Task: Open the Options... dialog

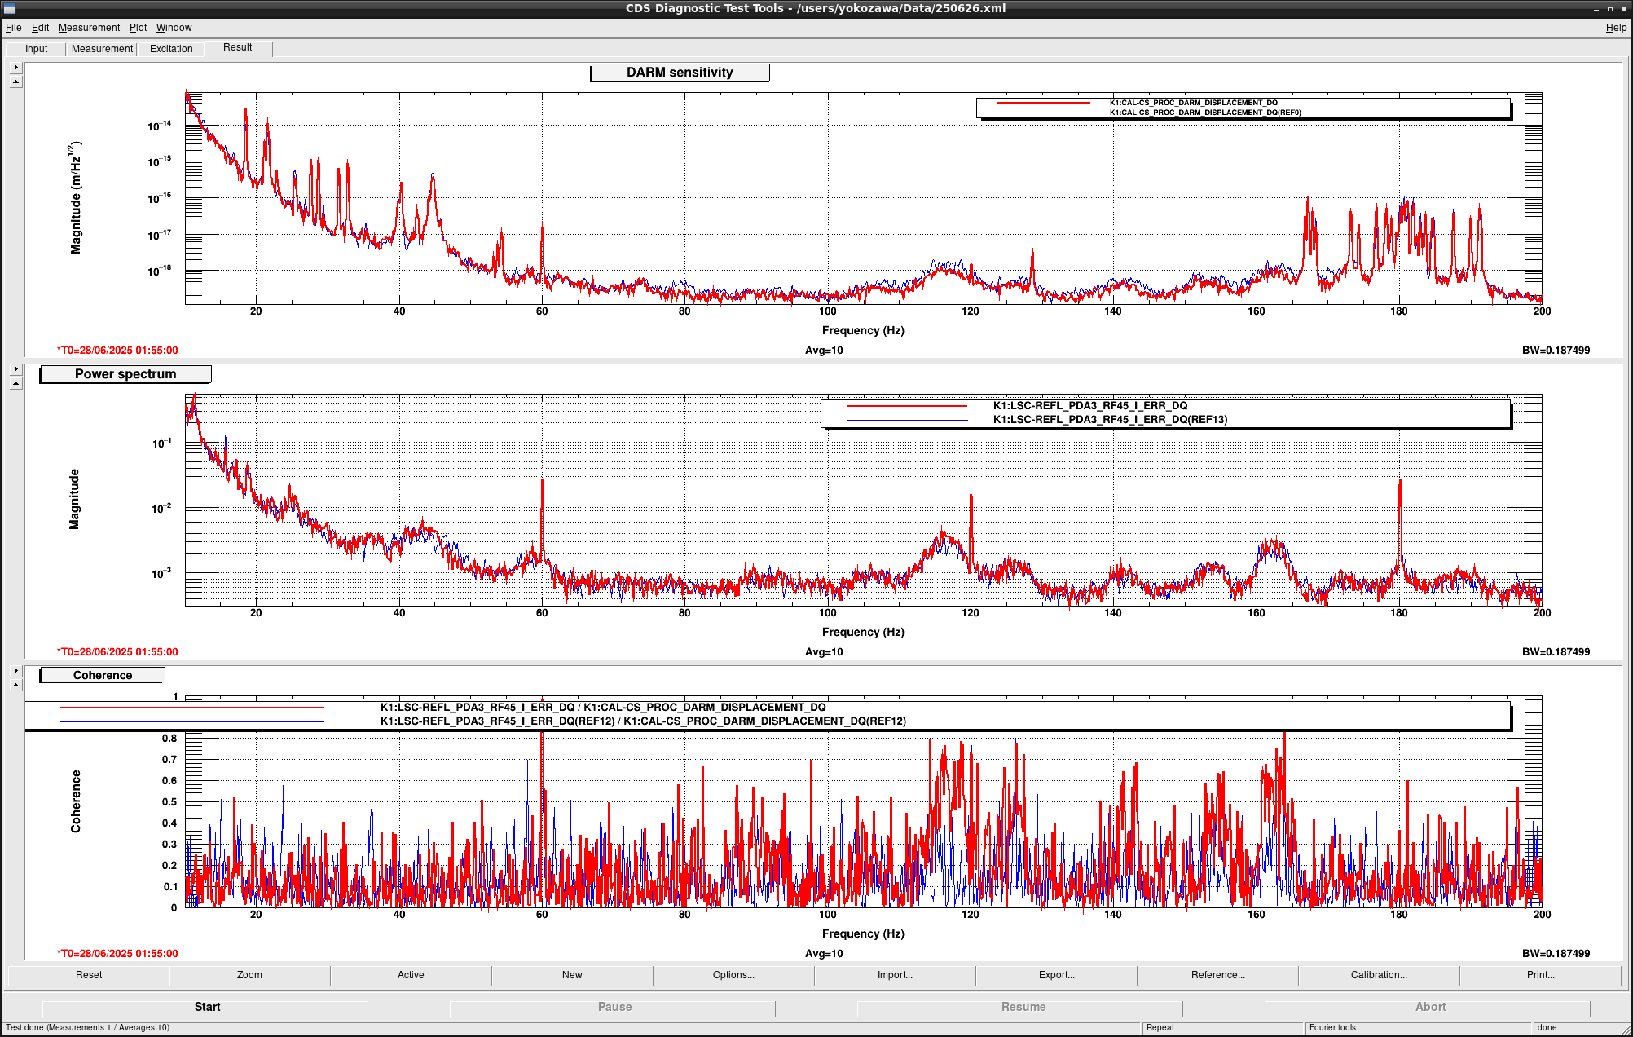Action: click(x=733, y=975)
